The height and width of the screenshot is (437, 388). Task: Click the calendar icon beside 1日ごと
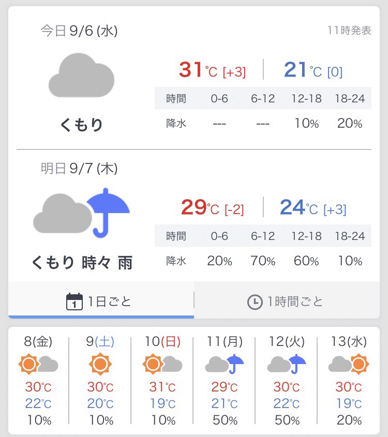pos(74,302)
